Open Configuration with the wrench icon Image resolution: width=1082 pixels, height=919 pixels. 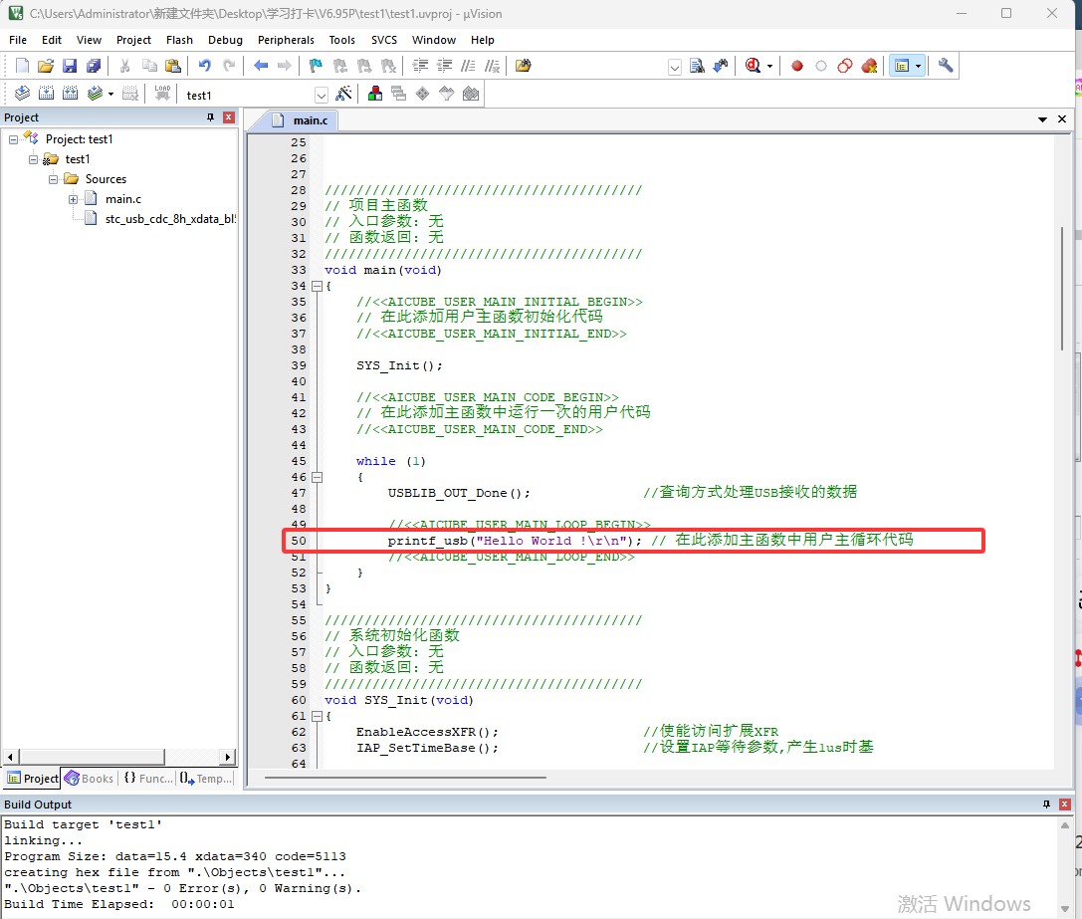946,66
